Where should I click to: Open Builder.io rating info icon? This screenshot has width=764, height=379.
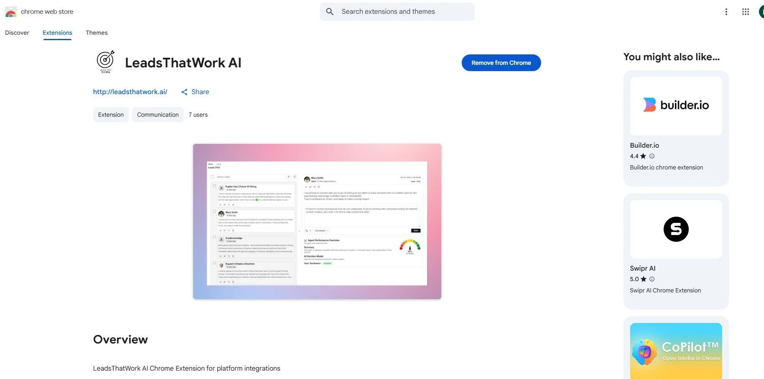click(x=652, y=156)
